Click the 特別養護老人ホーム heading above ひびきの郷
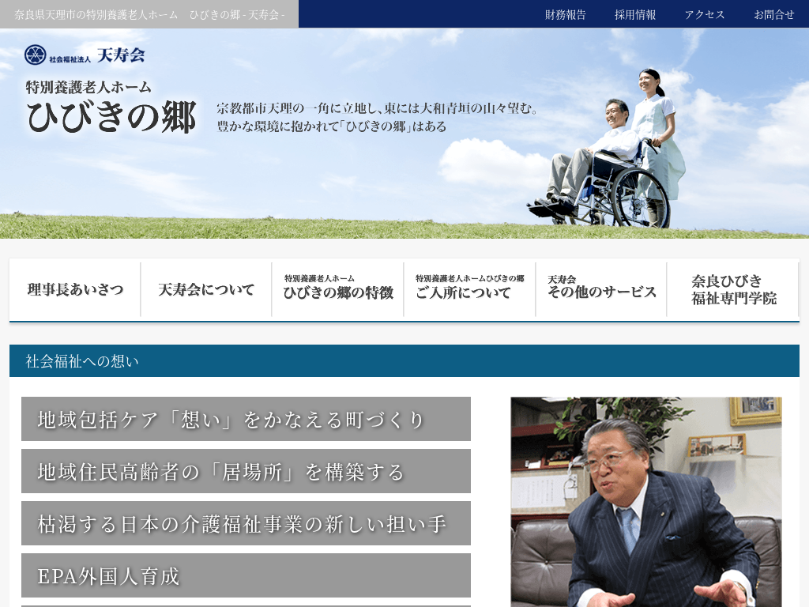Image resolution: width=809 pixels, height=607 pixels. point(88,87)
